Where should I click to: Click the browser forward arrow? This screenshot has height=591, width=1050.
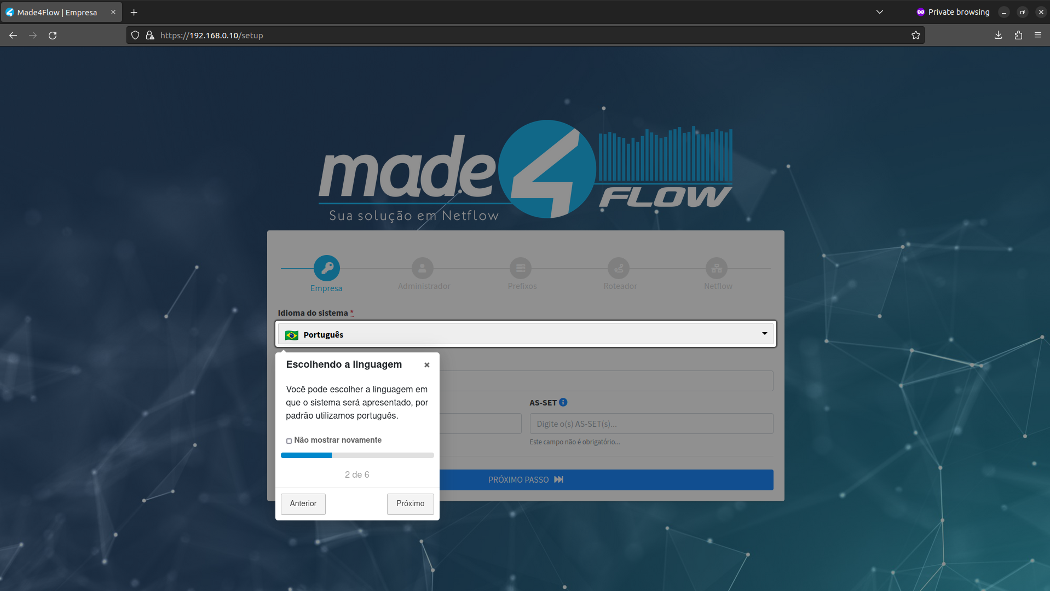pyautogui.click(x=33, y=35)
